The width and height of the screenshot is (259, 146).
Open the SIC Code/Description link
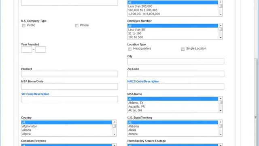(35, 94)
